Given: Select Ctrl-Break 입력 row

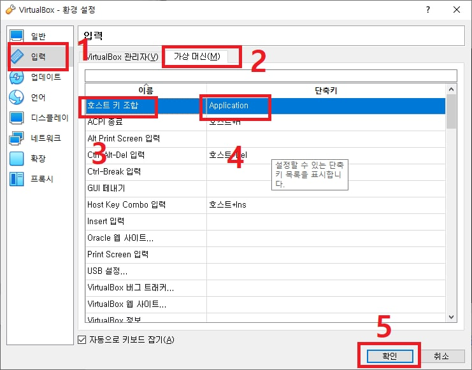Looking at the screenshot, I should pyautogui.click(x=265, y=172).
